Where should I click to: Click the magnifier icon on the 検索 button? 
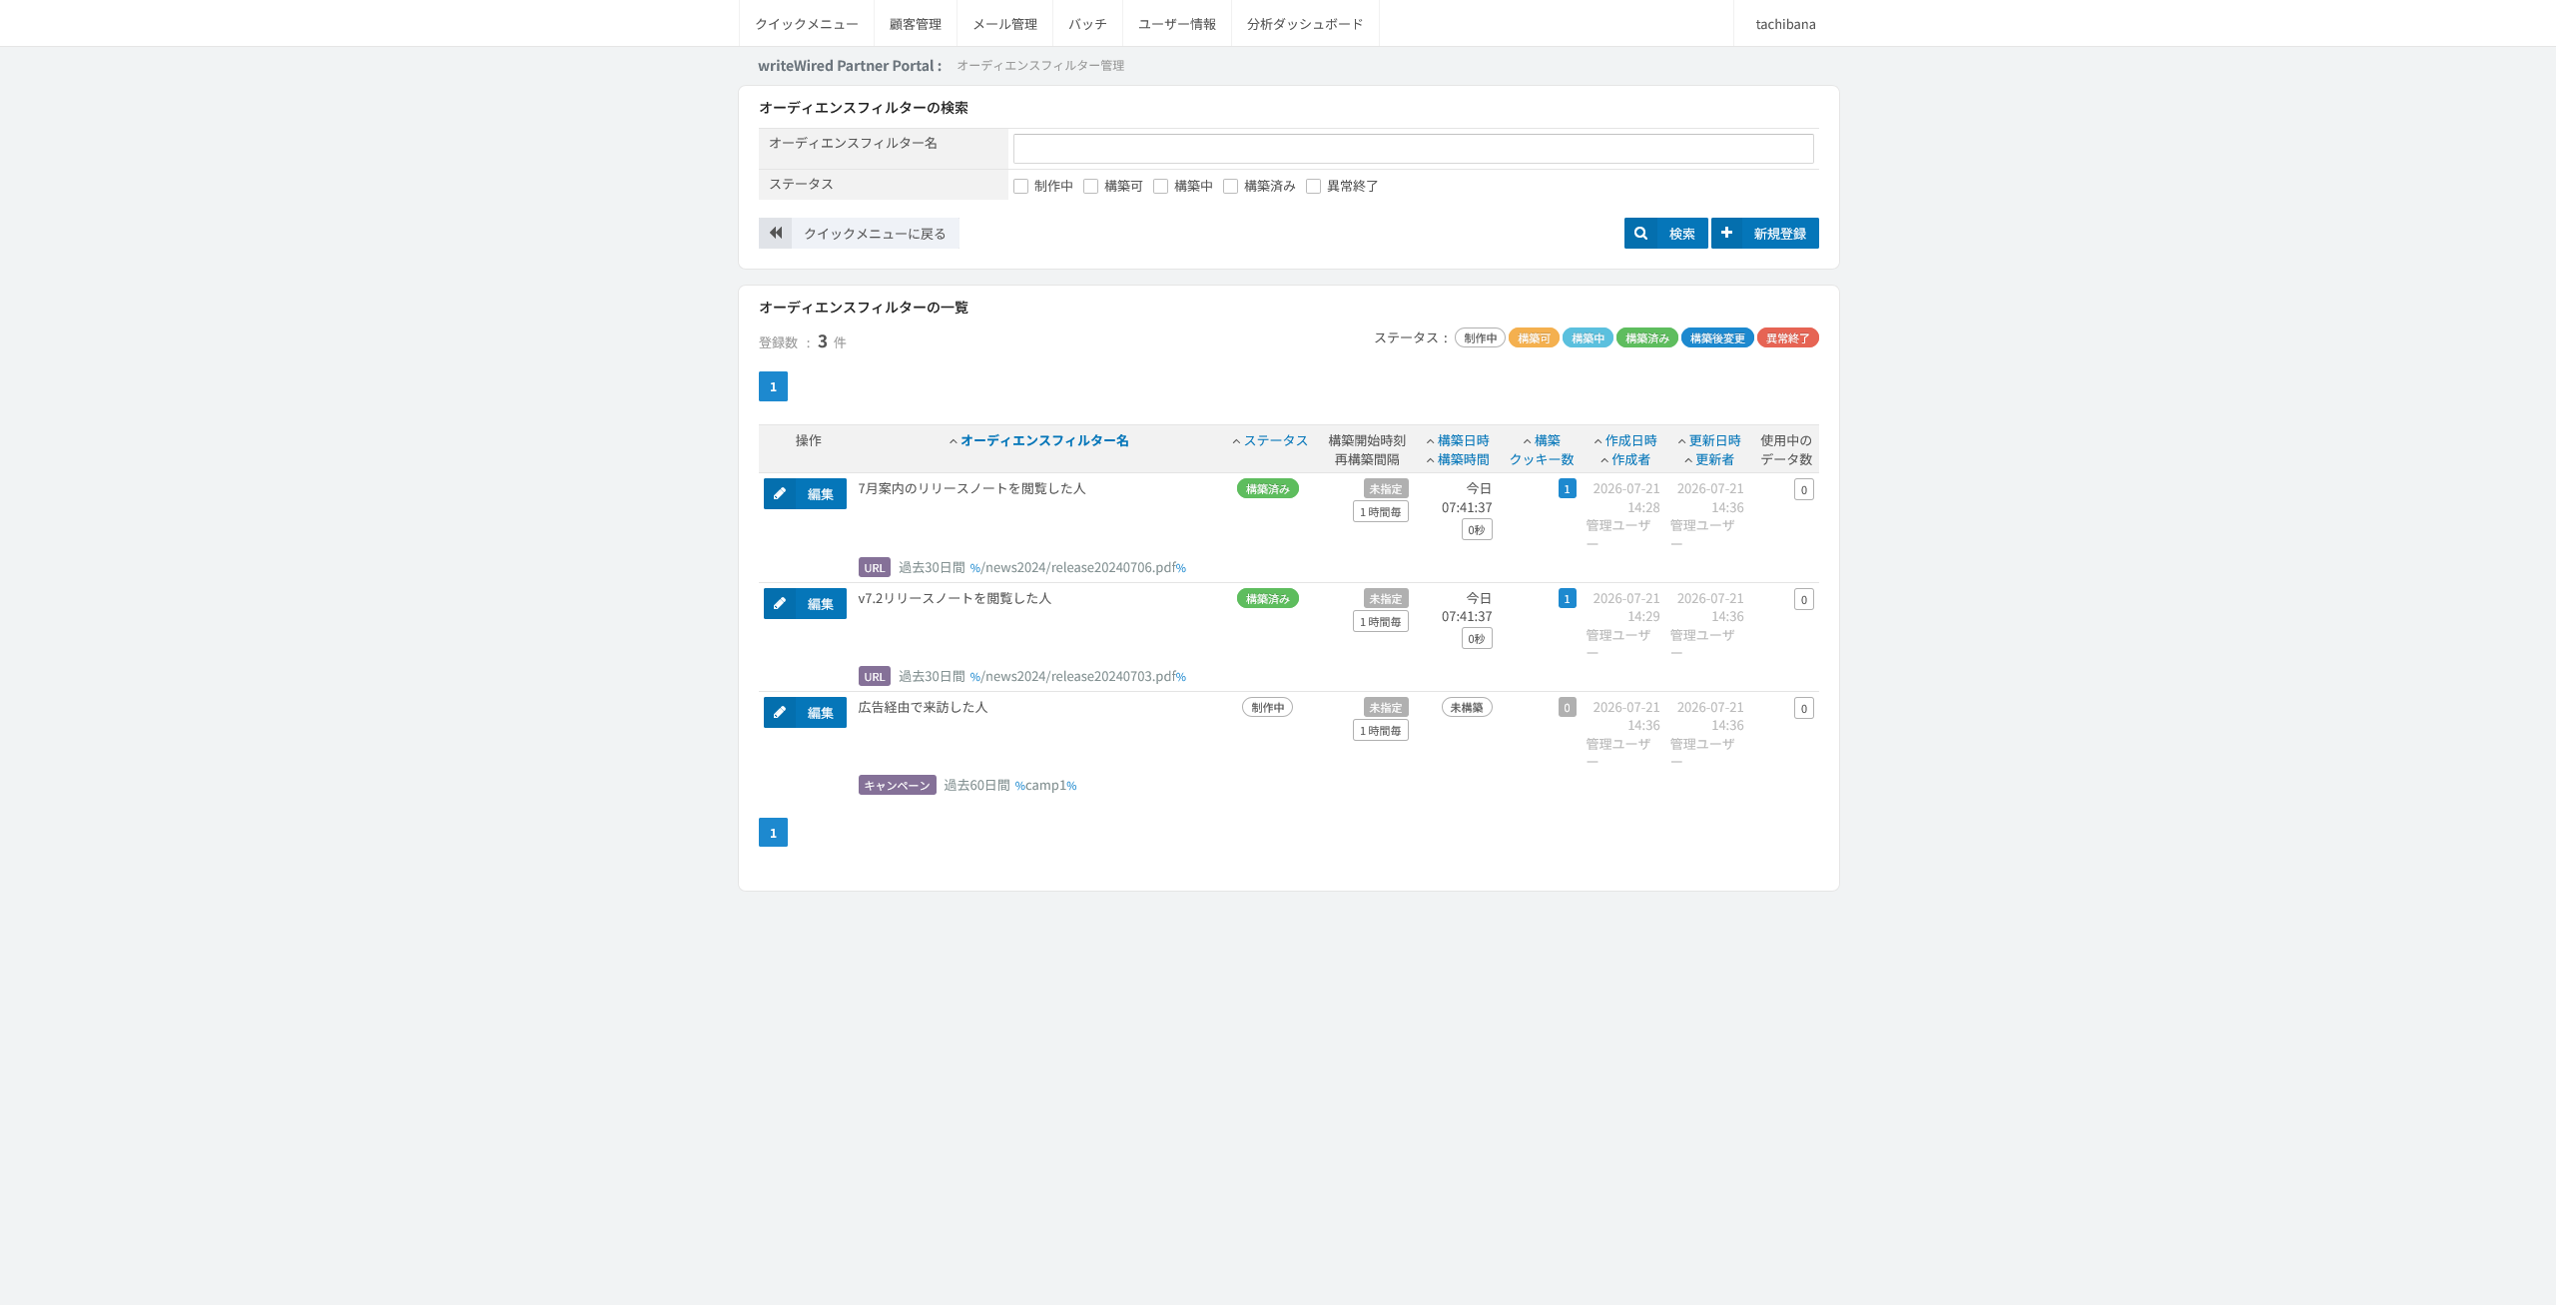click(1640, 233)
